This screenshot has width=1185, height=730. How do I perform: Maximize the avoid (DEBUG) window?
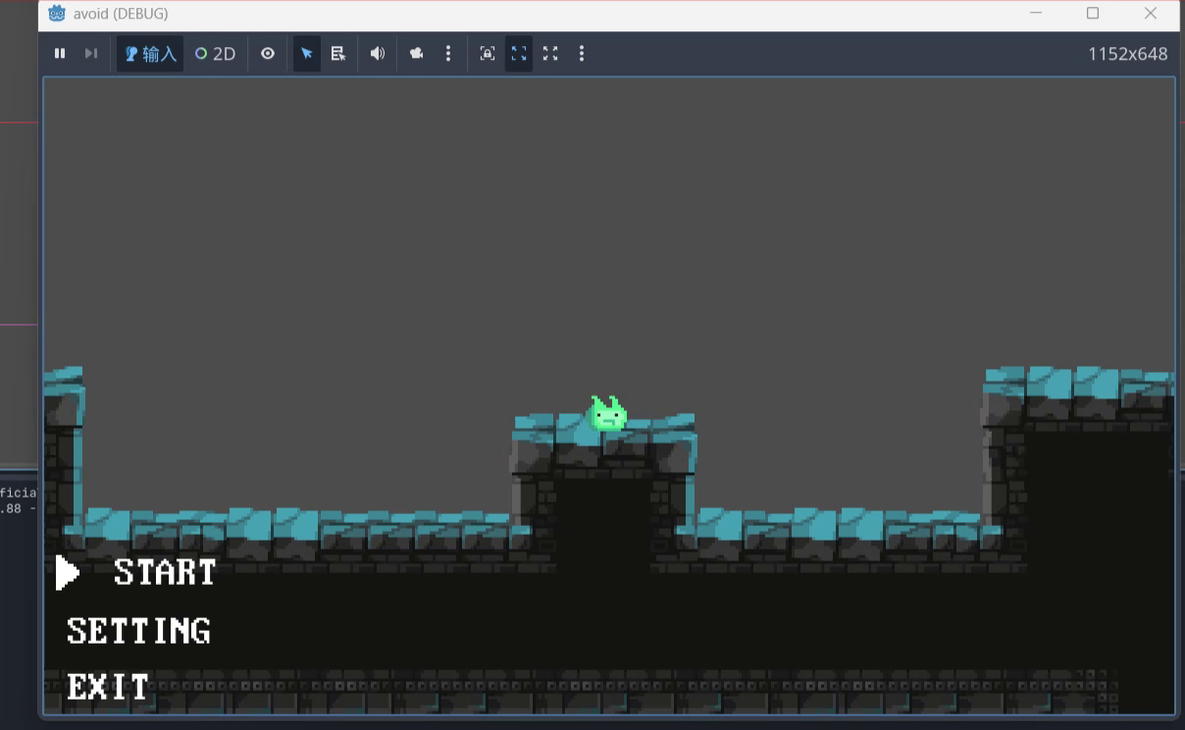[x=1093, y=14]
